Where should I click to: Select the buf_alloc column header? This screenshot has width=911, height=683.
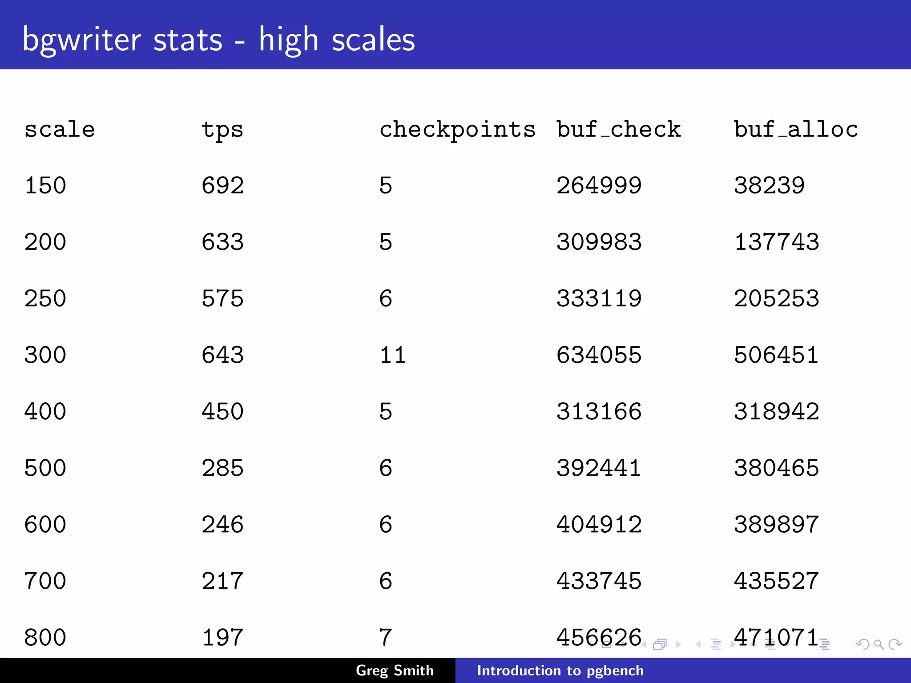796,129
